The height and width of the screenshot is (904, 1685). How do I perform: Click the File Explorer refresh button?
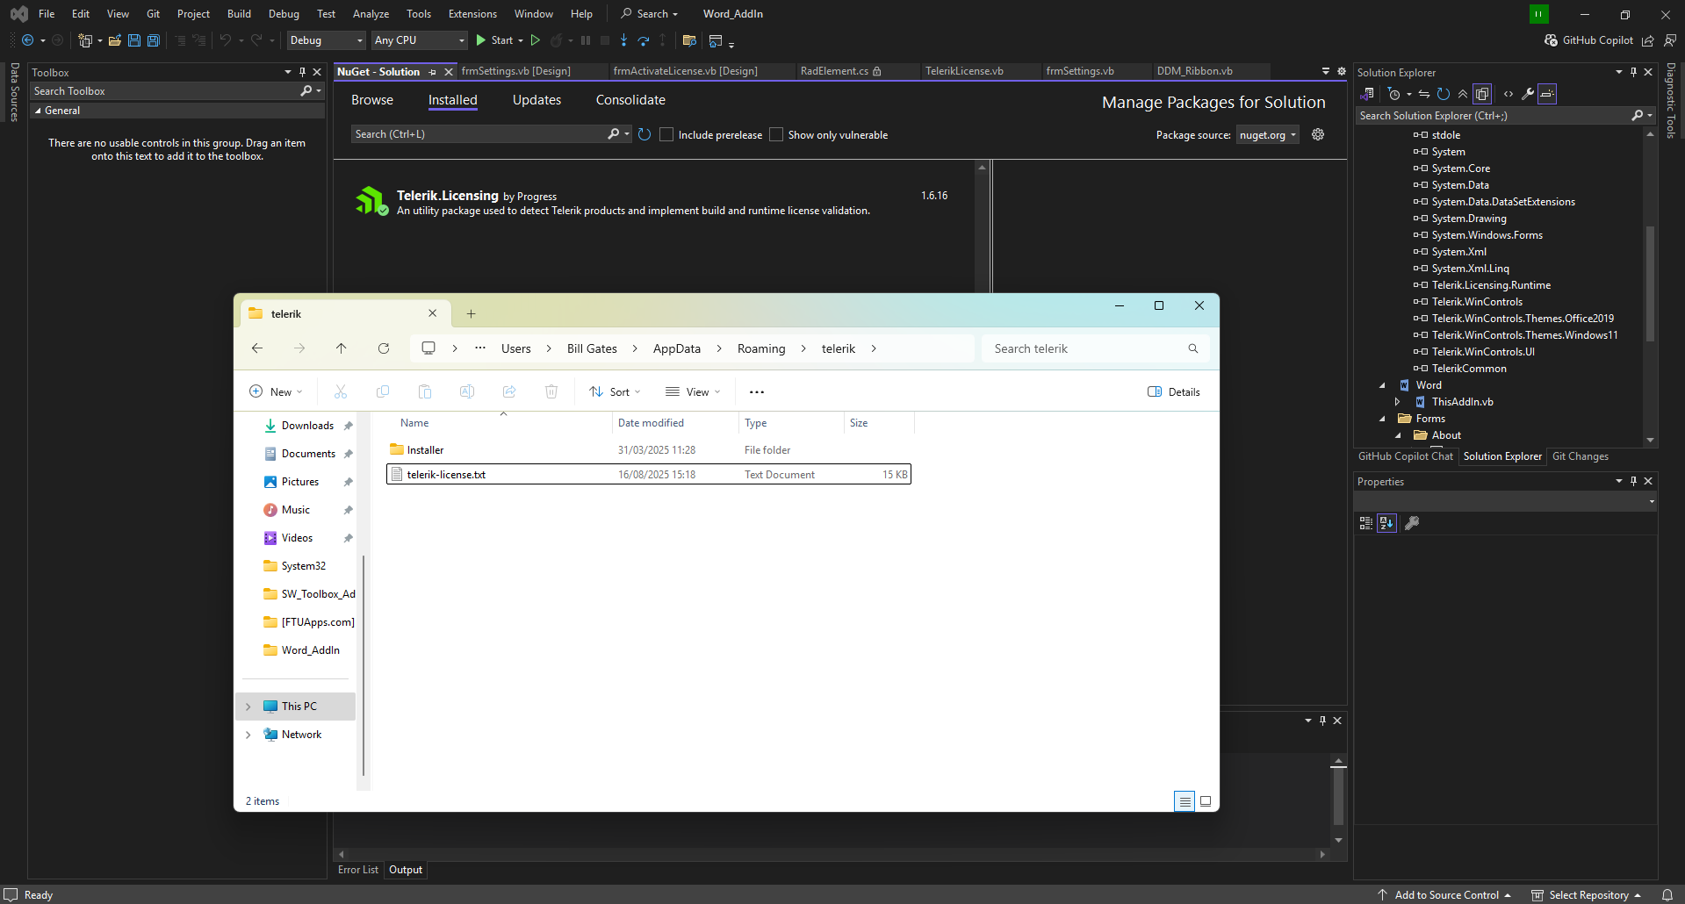(x=384, y=348)
